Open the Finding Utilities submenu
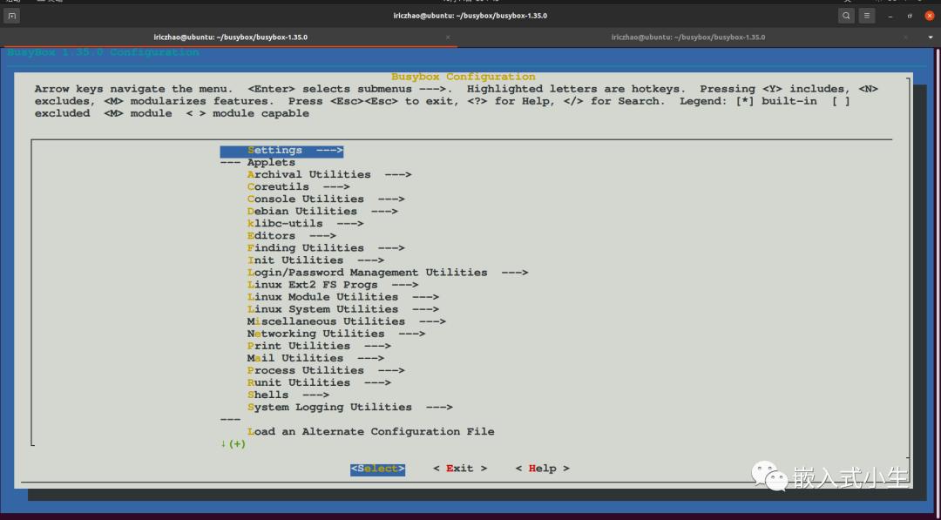Image resolution: width=941 pixels, height=520 pixels. pyautogui.click(x=326, y=248)
